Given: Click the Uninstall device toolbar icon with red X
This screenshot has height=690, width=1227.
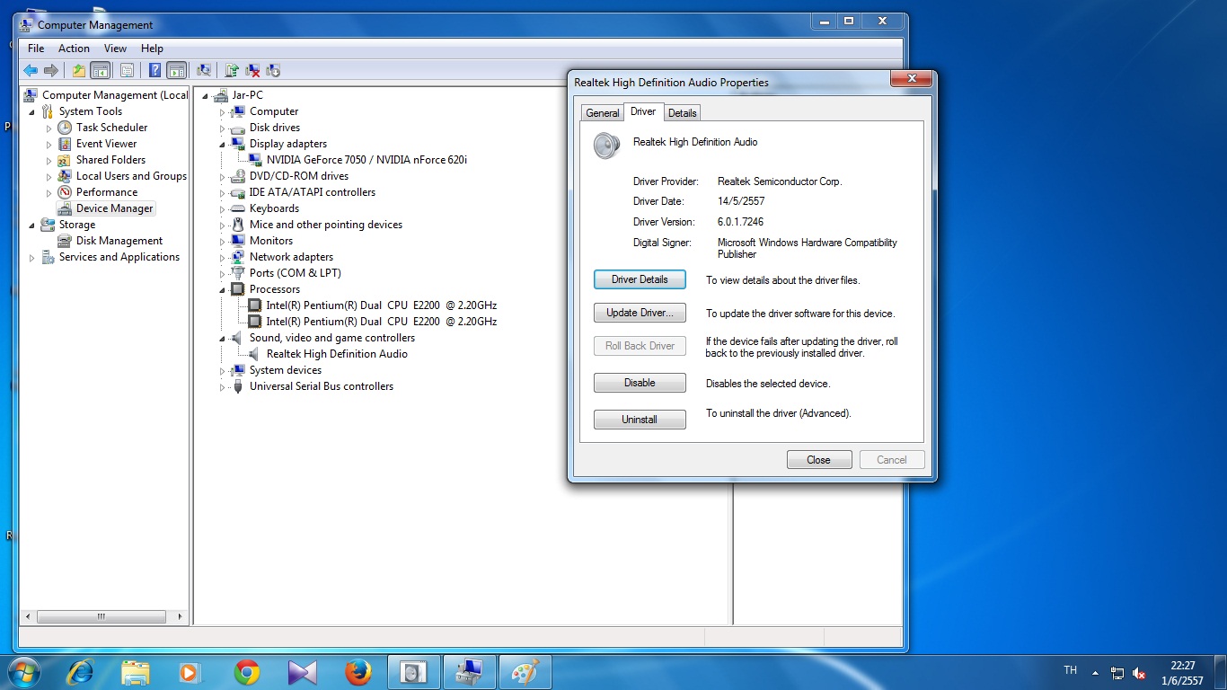Looking at the screenshot, I should click(252, 70).
